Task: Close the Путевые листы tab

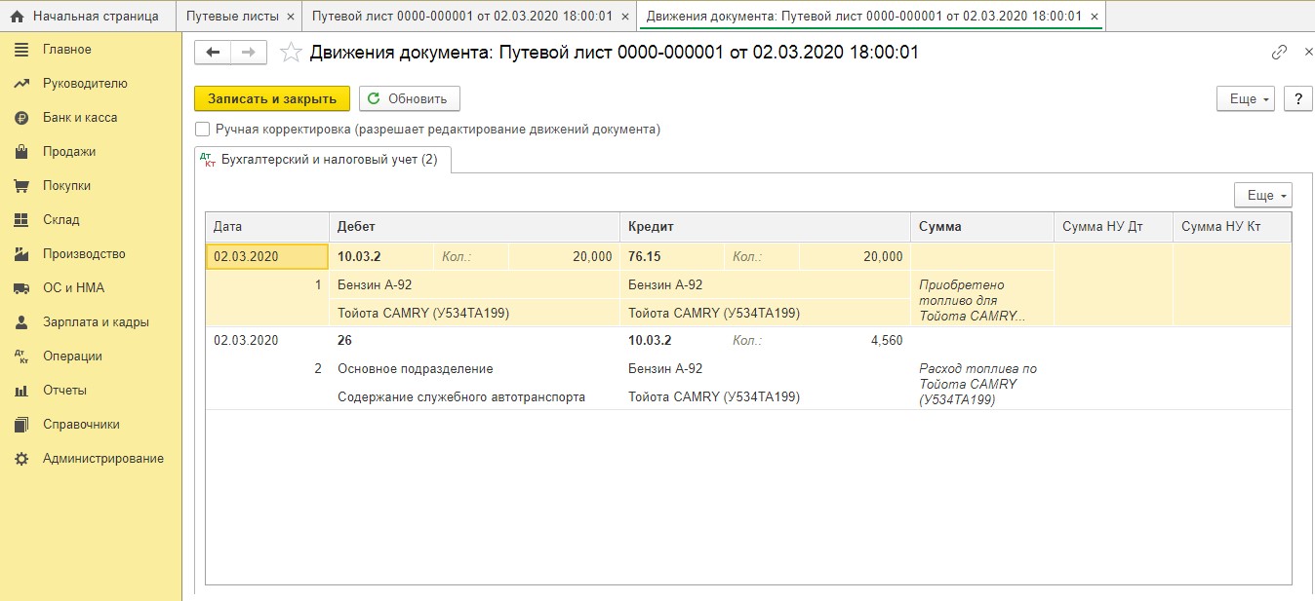Action: click(x=291, y=17)
